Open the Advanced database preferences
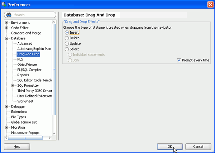Screen dimensions: 215x153 click(x=25, y=44)
